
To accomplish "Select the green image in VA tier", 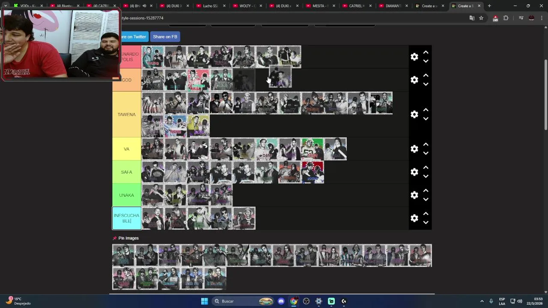I will [x=313, y=149].
